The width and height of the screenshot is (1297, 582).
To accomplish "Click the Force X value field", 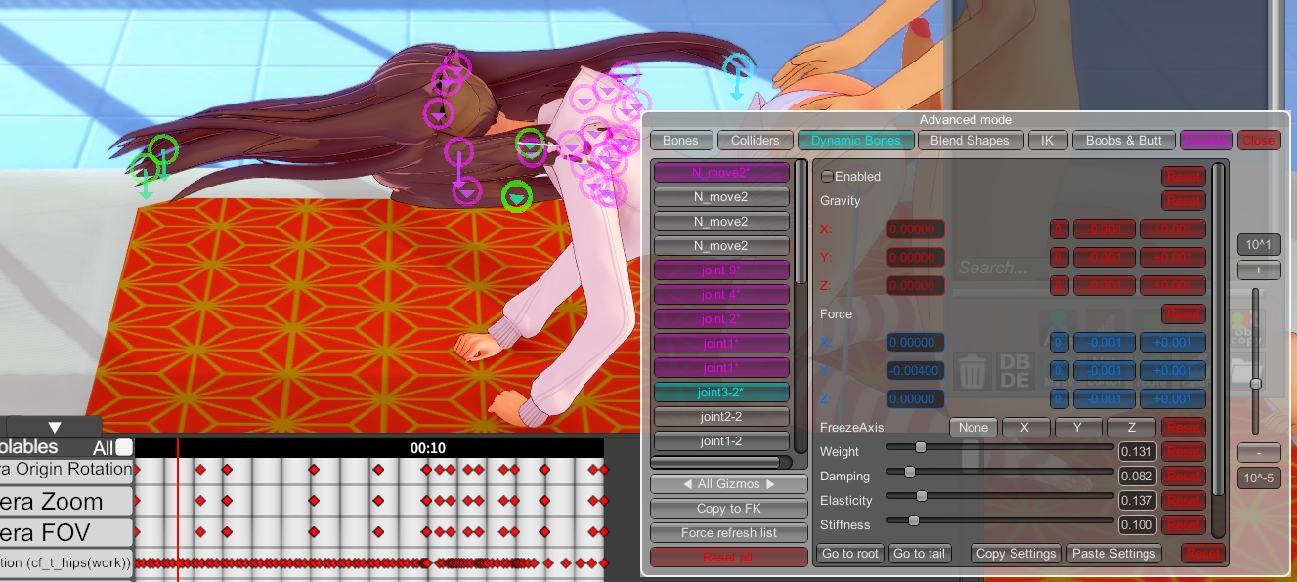I will coord(916,343).
